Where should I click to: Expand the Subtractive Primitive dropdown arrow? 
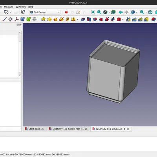tap(123, 20)
